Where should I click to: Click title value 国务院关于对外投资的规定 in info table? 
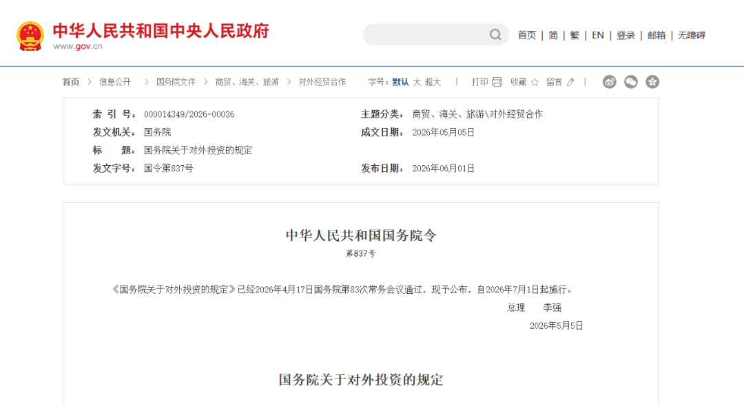coord(198,150)
